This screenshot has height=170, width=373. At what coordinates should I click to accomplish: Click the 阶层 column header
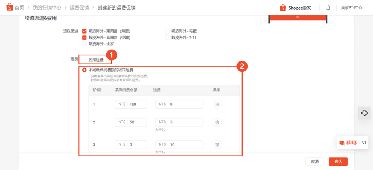click(97, 90)
